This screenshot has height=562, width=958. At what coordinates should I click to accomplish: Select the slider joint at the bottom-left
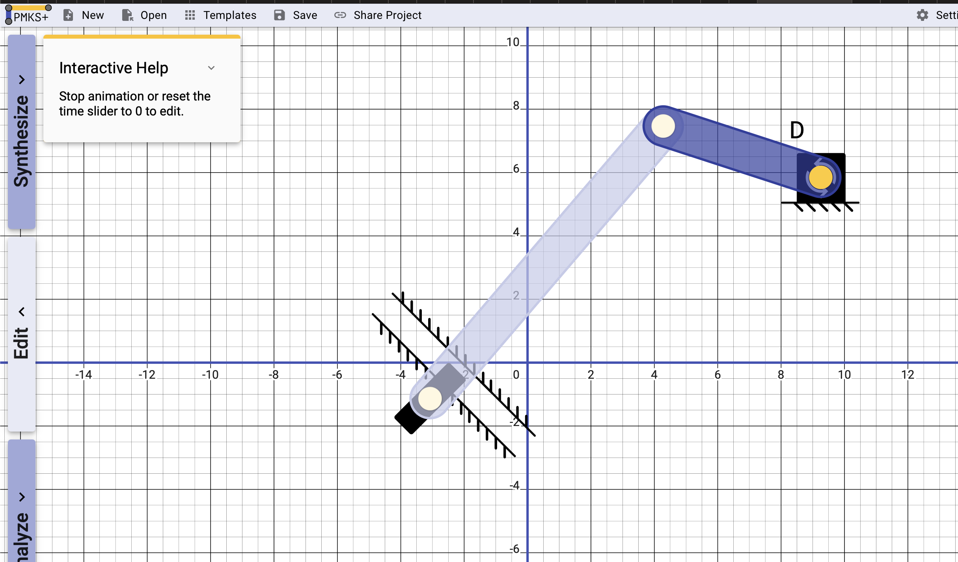coord(430,398)
